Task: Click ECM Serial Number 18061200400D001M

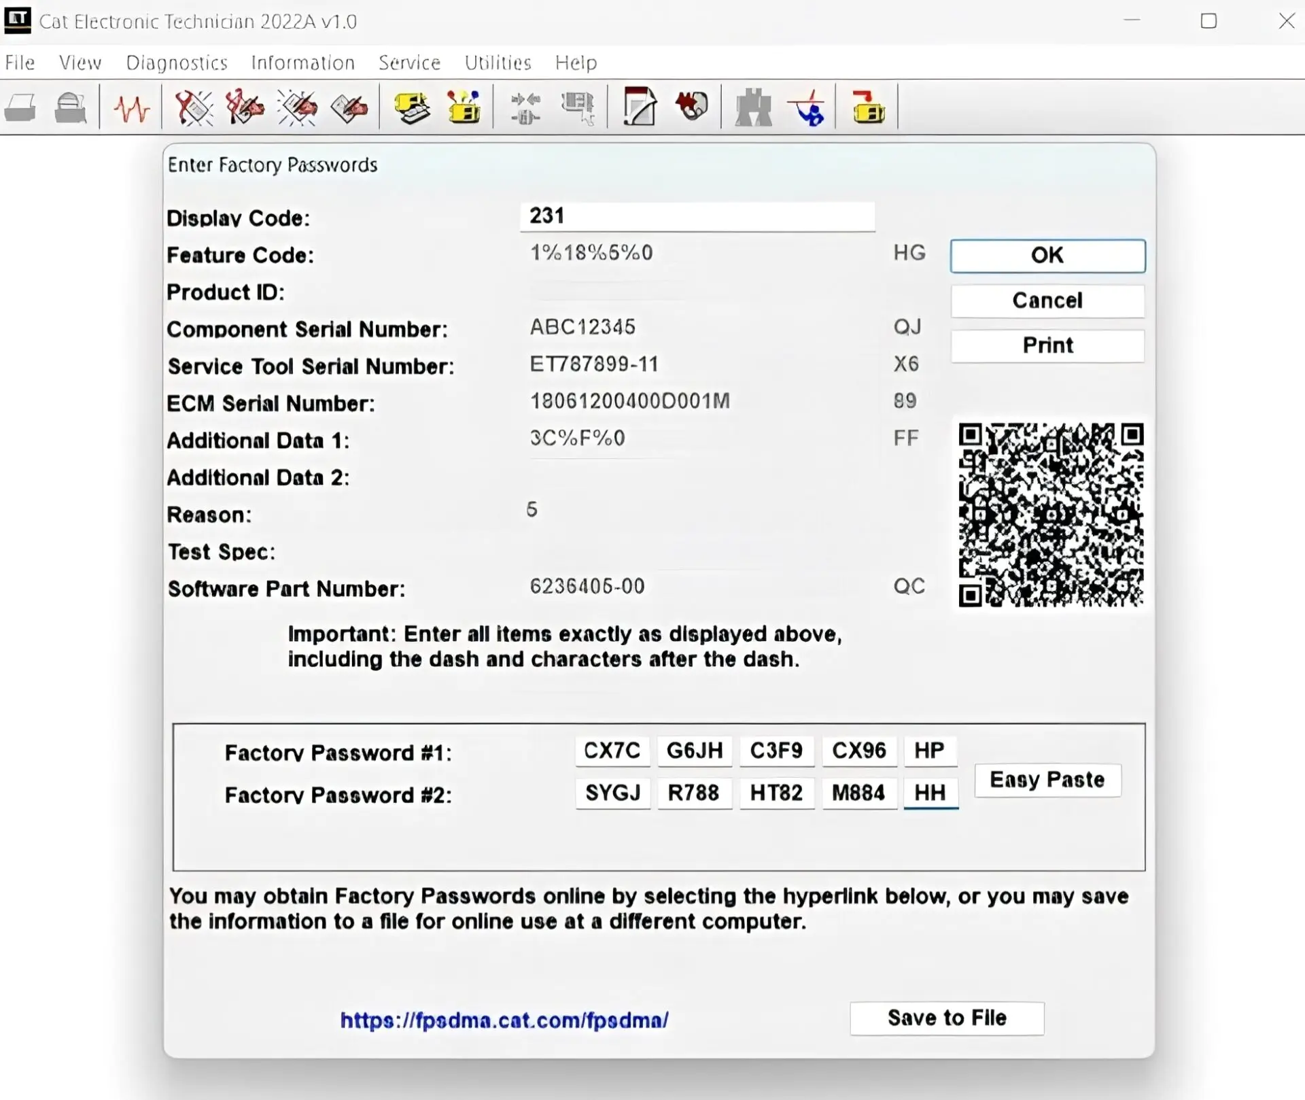Action: 630,401
